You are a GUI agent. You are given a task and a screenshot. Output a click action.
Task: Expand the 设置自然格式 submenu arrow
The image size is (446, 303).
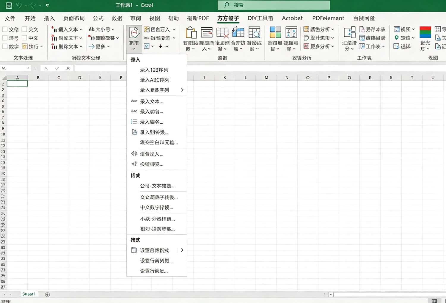click(182, 250)
